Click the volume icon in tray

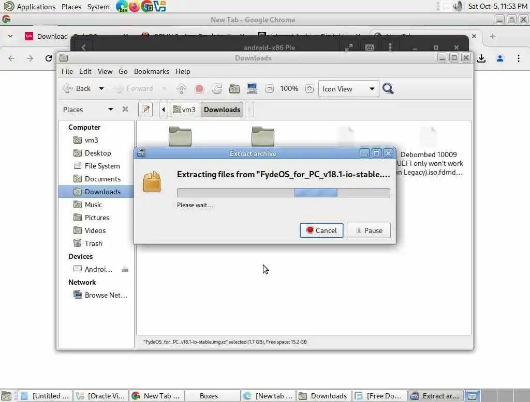pos(458,6)
